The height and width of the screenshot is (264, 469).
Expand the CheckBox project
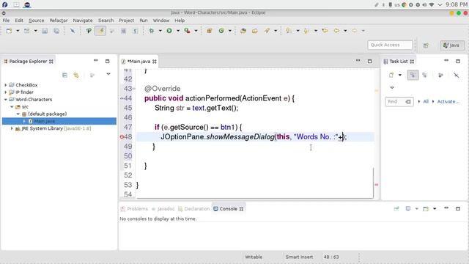6,85
